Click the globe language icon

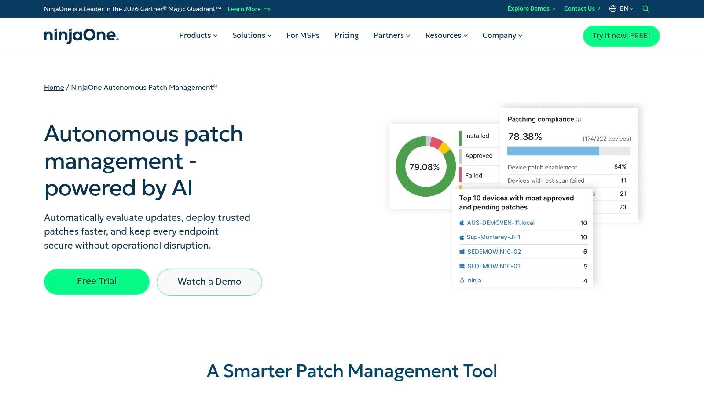pos(612,9)
